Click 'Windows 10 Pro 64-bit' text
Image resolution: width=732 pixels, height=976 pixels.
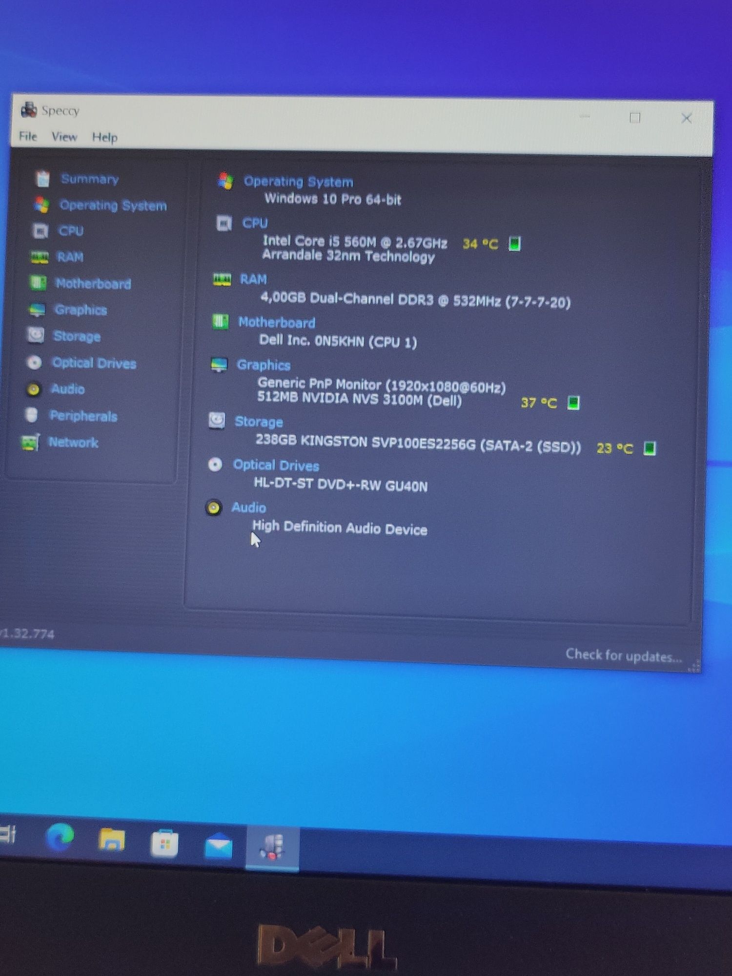(332, 199)
